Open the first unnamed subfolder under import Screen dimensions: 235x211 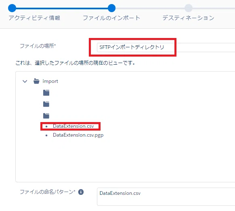pyautogui.click(x=46, y=93)
